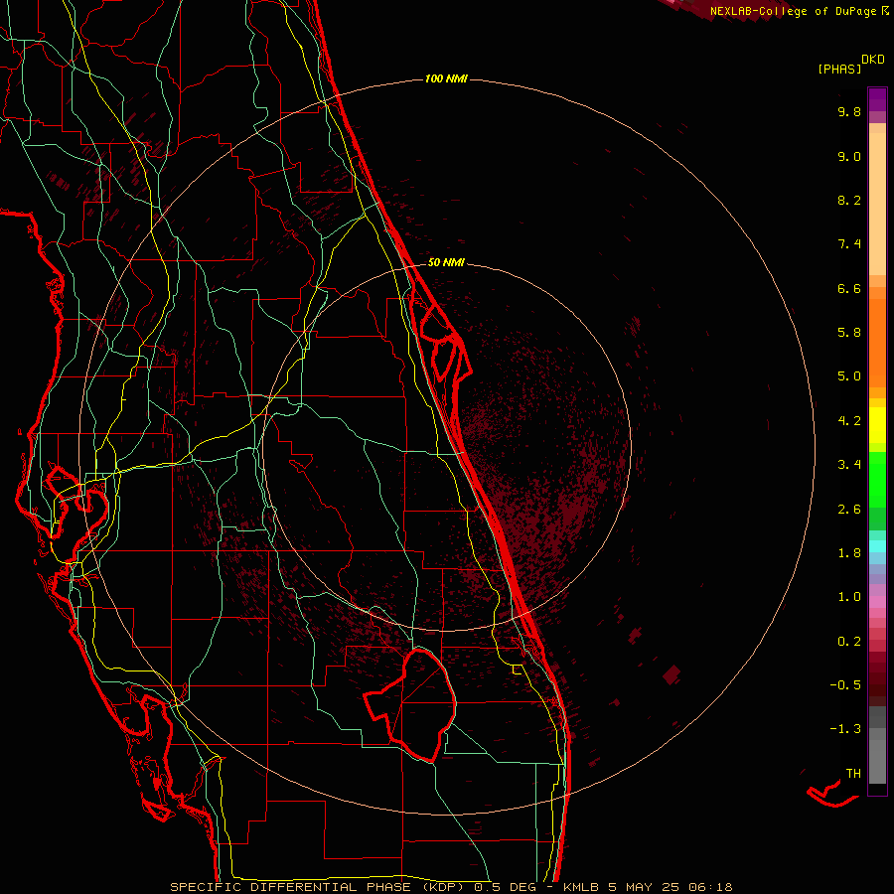Click the 1.0 scale value label
The width and height of the screenshot is (894, 894).
tap(849, 597)
